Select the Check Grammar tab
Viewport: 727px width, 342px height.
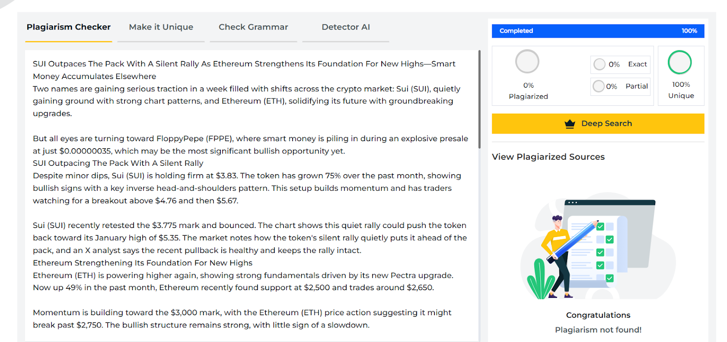click(x=253, y=27)
